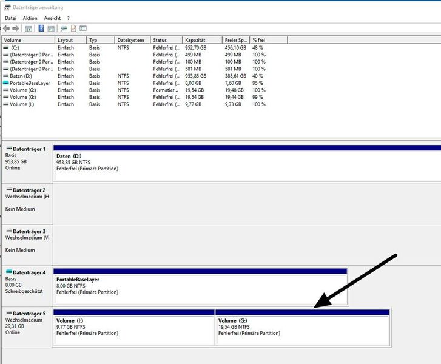Click the rescan disks toolbar icon
441x364 pixels.
pyautogui.click(x=64, y=29)
